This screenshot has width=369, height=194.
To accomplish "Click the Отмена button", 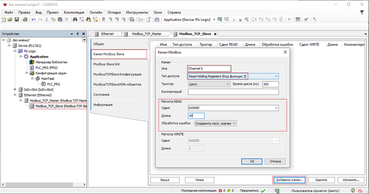I will coord(275,161).
